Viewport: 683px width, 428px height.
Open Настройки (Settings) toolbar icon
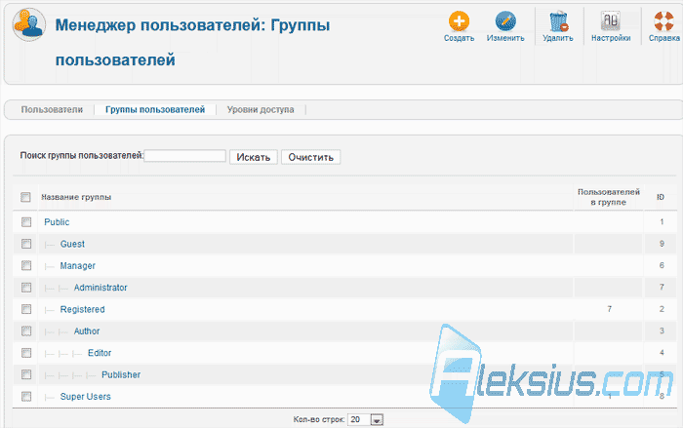point(610,20)
